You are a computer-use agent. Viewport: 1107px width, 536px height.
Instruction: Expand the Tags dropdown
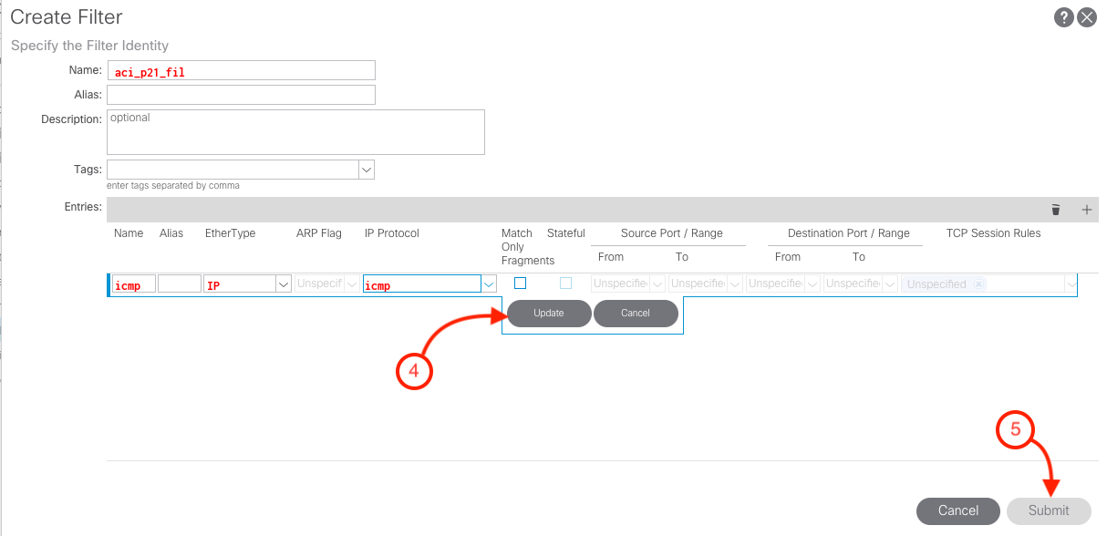367,170
